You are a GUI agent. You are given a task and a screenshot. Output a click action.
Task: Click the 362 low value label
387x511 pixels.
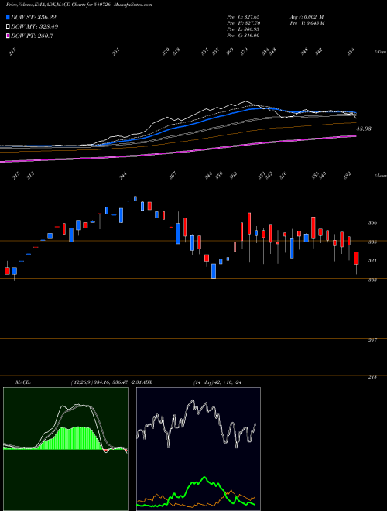tap(233, 175)
